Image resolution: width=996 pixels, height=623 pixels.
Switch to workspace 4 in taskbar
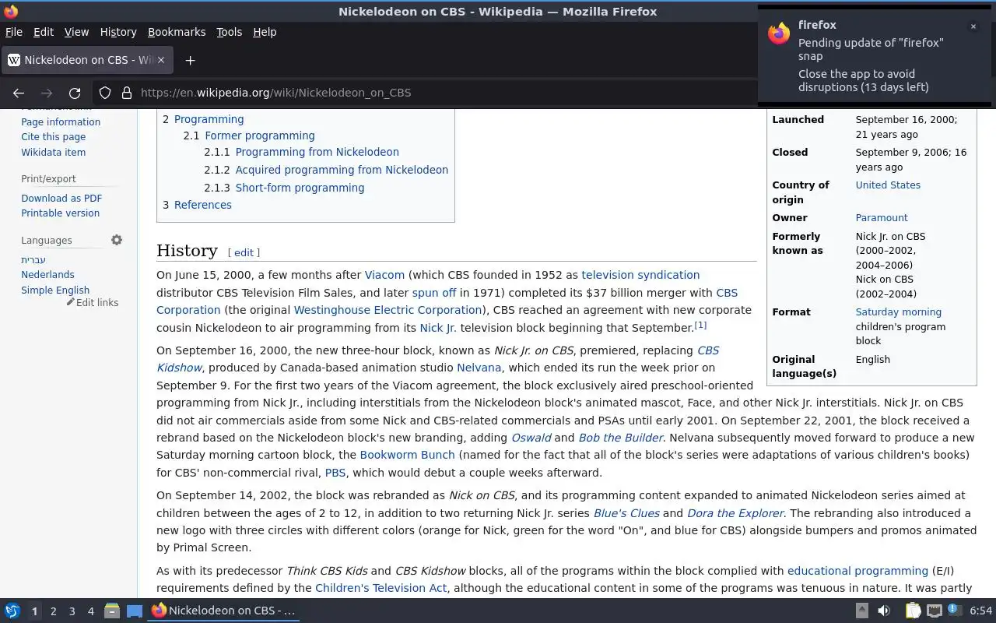pyautogui.click(x=90, y=611)
